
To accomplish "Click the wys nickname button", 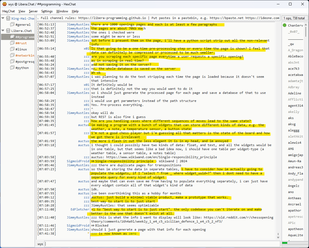I will coord(40,244).
